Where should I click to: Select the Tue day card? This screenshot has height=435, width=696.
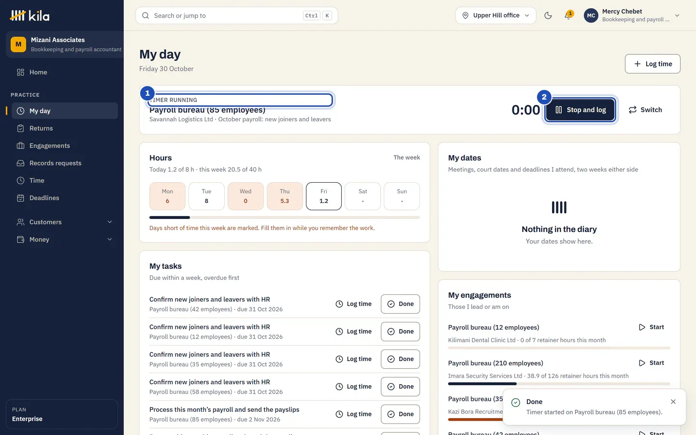(x=206, y=196)
